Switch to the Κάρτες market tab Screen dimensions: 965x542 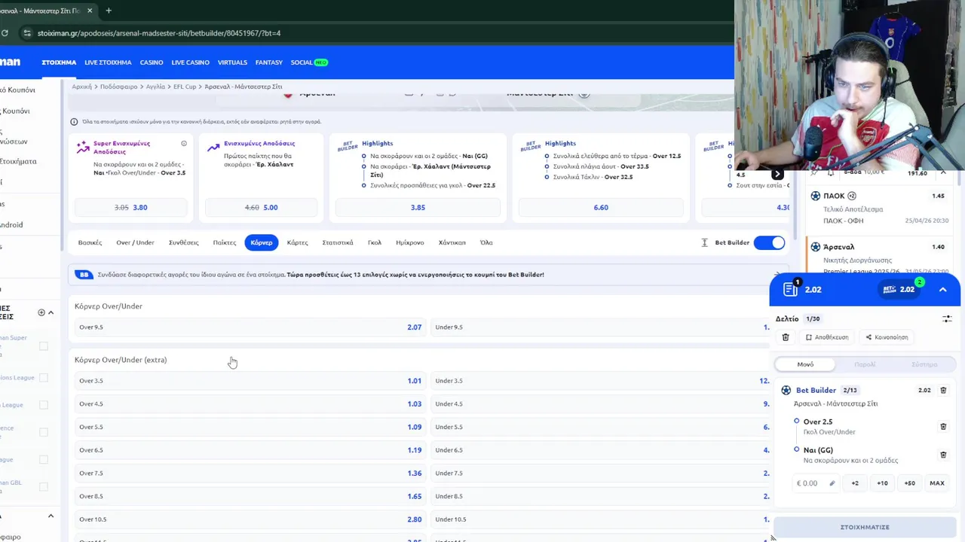click(297, 242)
